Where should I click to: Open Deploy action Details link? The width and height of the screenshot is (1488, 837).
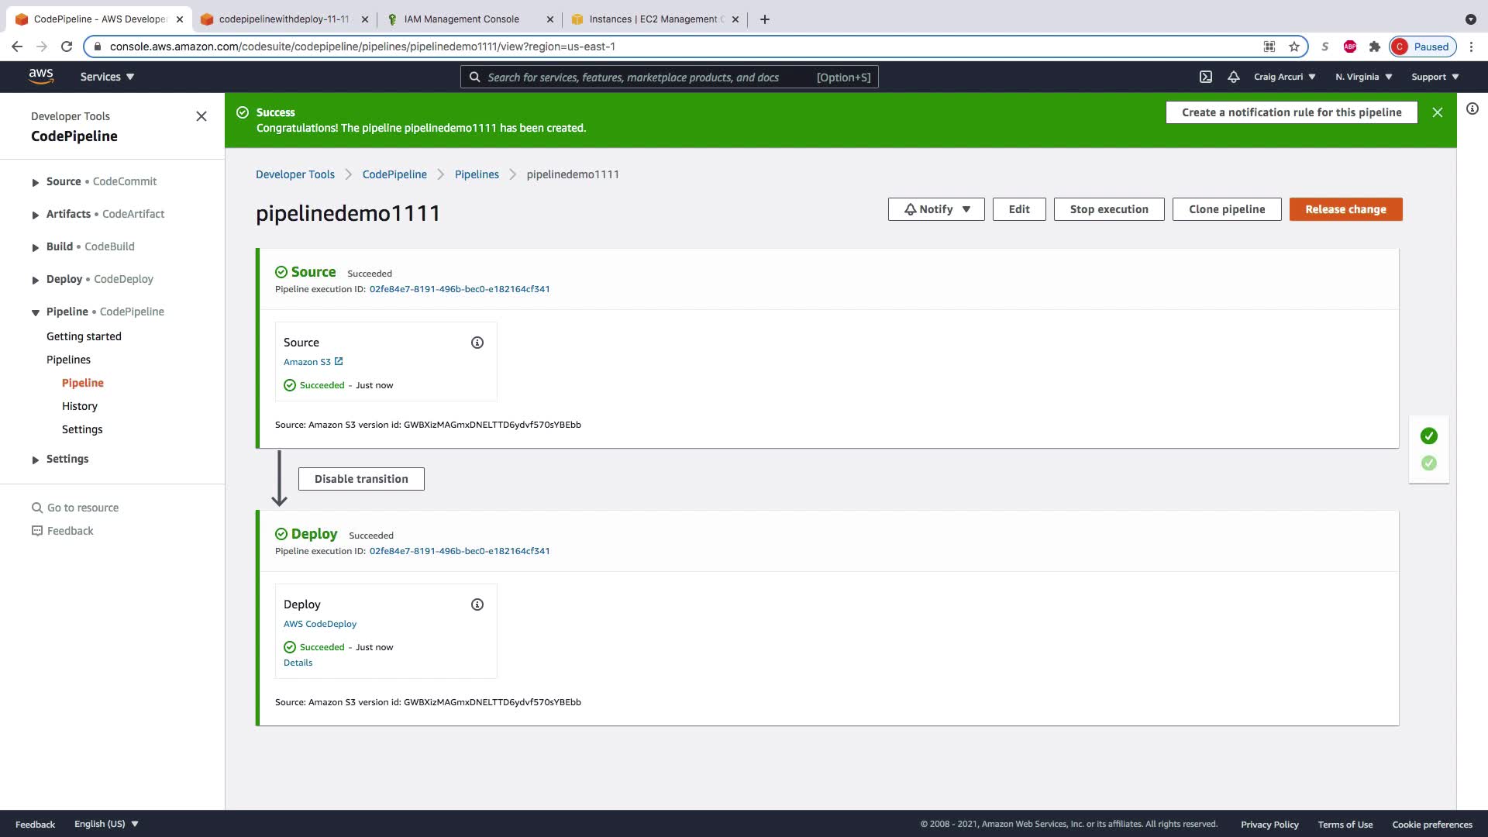[298, 663]
